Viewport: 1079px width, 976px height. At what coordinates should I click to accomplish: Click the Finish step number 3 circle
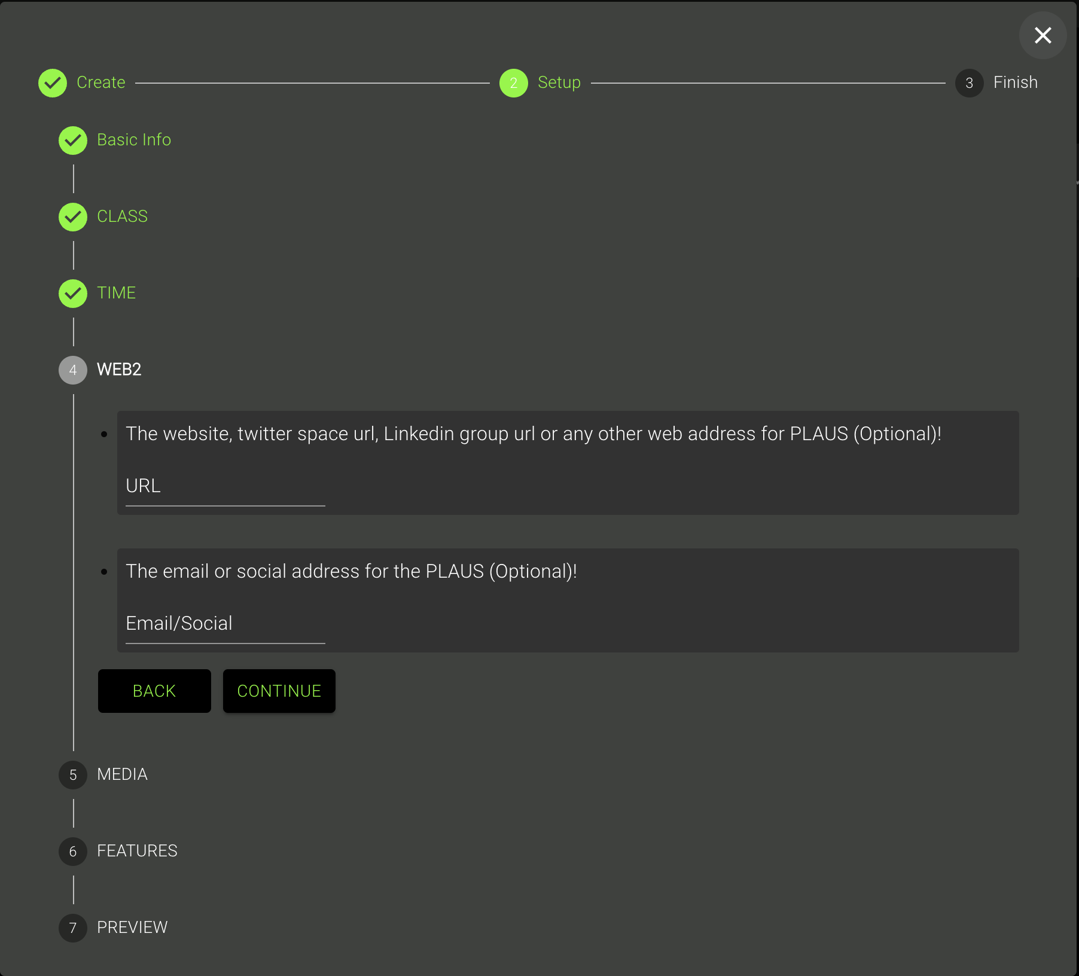969,83
